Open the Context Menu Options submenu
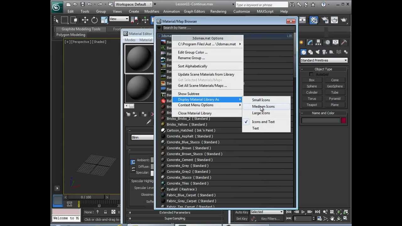402x226 pixels. (x=208, y=105)
